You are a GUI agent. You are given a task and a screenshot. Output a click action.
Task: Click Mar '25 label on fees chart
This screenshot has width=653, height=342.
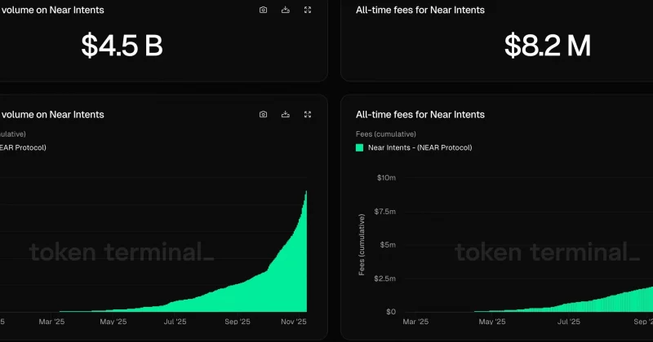tap(415, 322)
